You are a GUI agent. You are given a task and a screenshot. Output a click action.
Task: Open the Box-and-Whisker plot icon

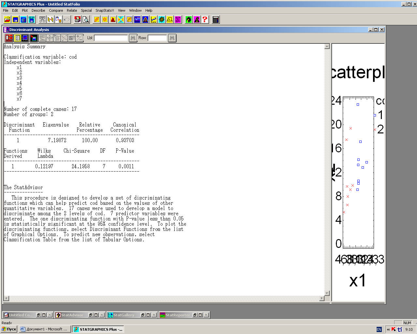(105, 20)
